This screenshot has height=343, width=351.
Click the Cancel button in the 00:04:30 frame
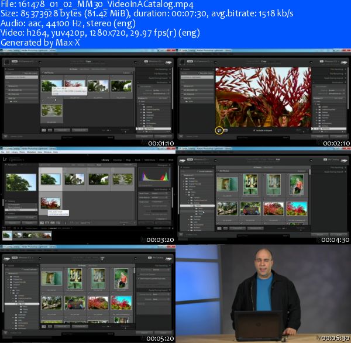click(339, 234)
